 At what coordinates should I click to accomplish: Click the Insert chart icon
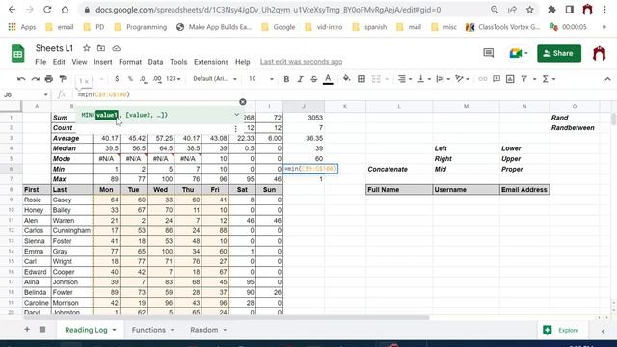pos(510,79)
